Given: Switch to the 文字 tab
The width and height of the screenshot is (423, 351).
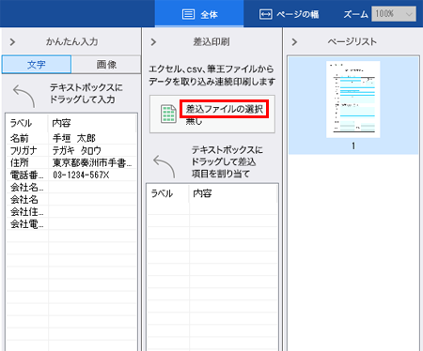Looking at the screenshot, I should [37, 65].
